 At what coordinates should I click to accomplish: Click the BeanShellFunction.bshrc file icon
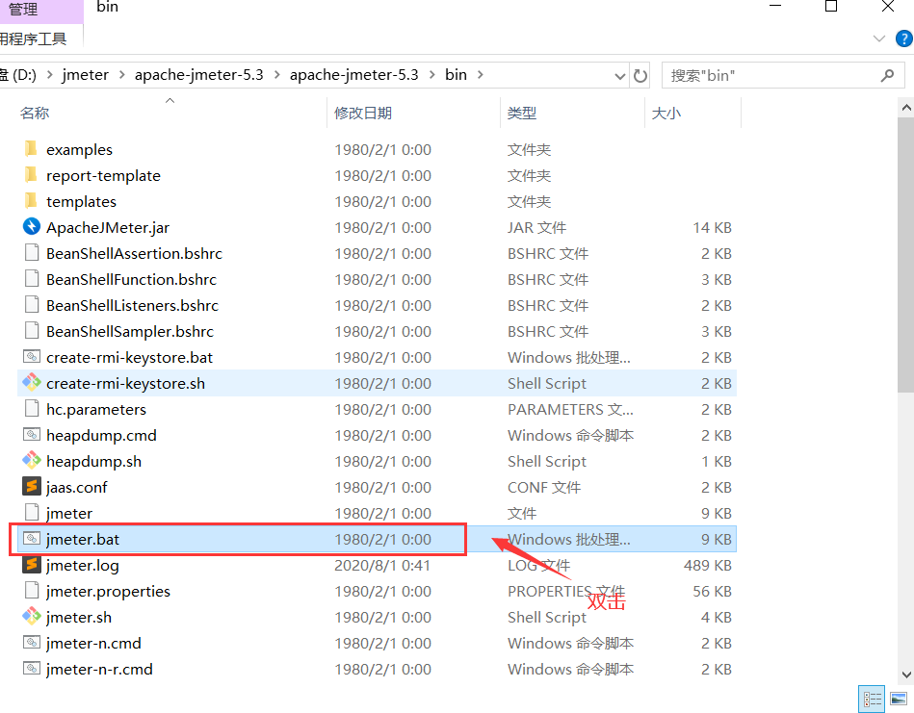point(32,279)
